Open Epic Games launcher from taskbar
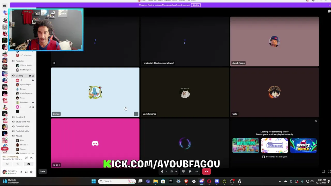Viewport: 331px width, 186px height. [171, 181]
